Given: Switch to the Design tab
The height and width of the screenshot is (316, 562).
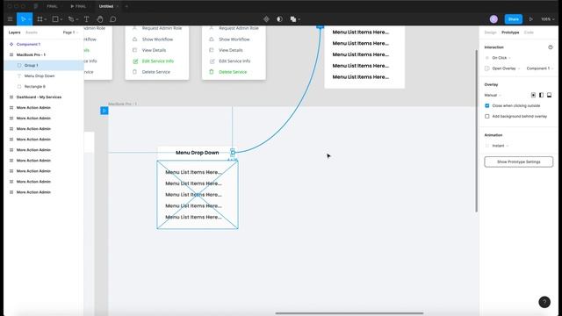Looking at the screenshot, I should point(490,32).
